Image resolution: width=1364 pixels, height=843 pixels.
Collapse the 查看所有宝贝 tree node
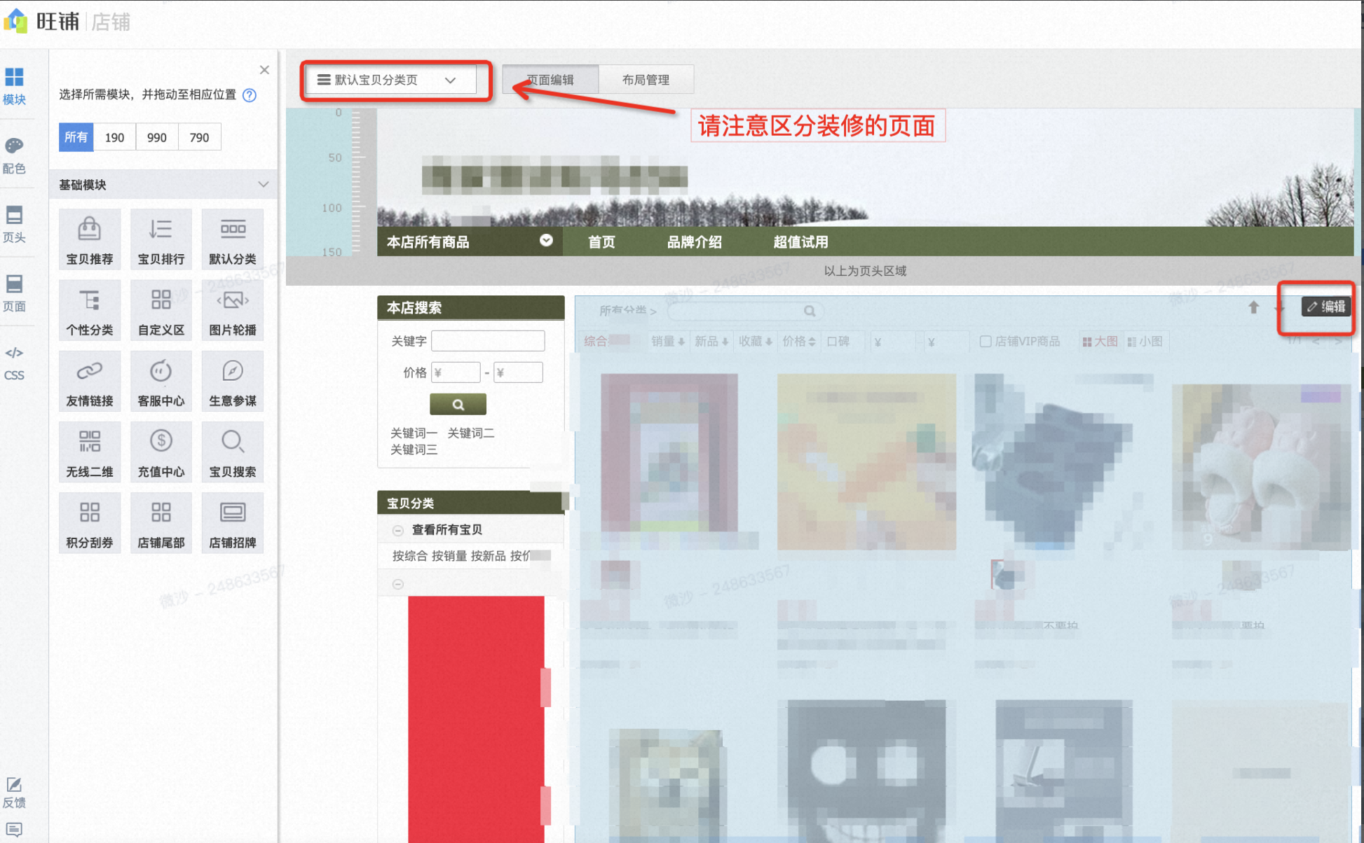(x=398, y=530)
